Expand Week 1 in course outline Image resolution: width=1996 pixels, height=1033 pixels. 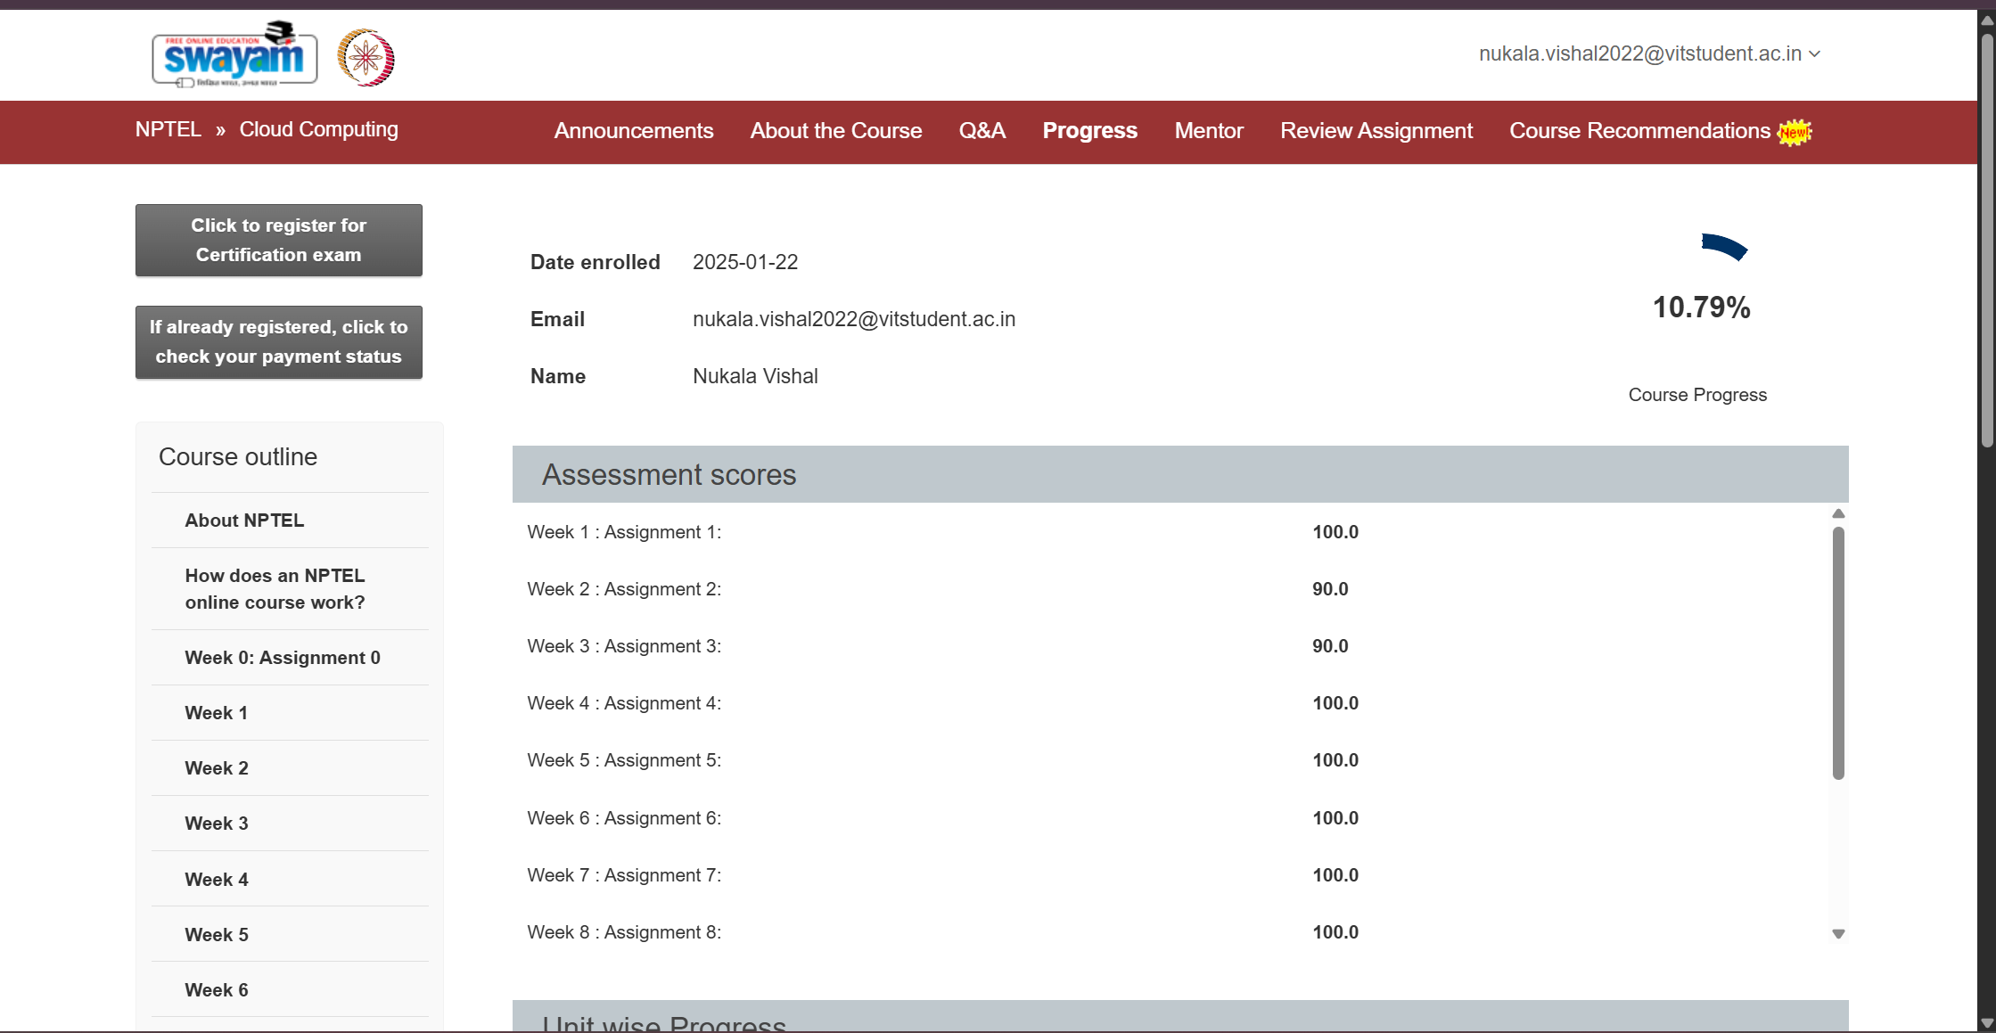pyautogui.click(x=216, y=713)
